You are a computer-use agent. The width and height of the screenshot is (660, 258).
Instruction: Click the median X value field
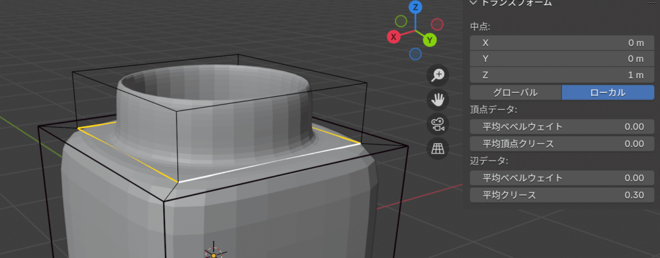click(561, 43)
